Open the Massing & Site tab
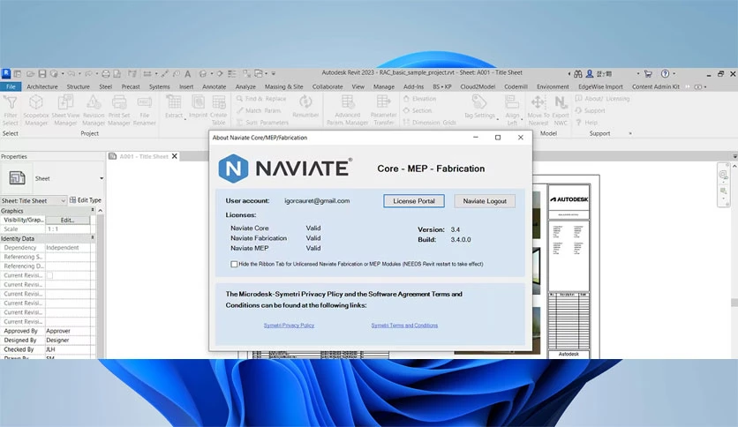Image resolution: width=738 pixels, height=427 pixels. (283, 86)
